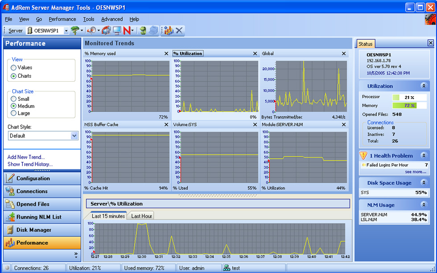This screenshot has width=437, height=273.
Task: Click Failed Logins Per Hour entry
Action: [x=394, y=165]
